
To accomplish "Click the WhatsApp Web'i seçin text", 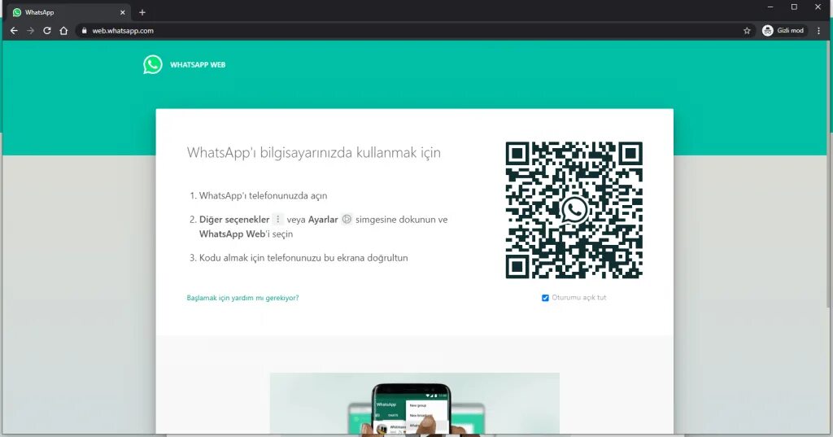I will pos(246,234).
